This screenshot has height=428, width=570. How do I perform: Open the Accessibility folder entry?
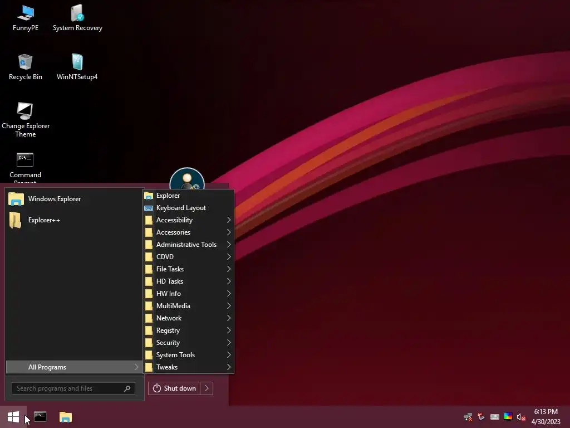[x=188, y=220]
